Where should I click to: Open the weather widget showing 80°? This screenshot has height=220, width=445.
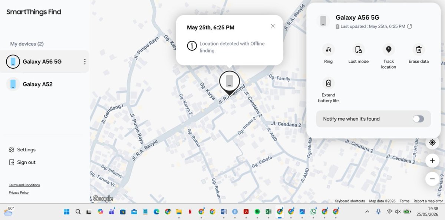click(8, 211)
